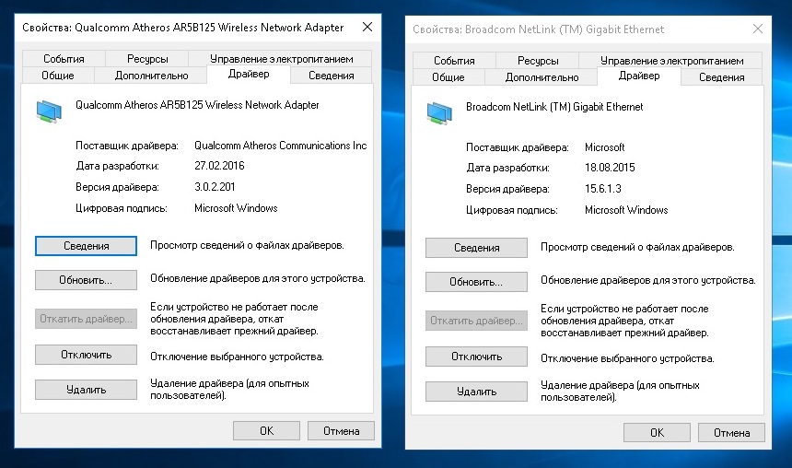Click driver date 27.02.2016 value
The width and height of the screenshot is (792, 468).
(219, 166)
